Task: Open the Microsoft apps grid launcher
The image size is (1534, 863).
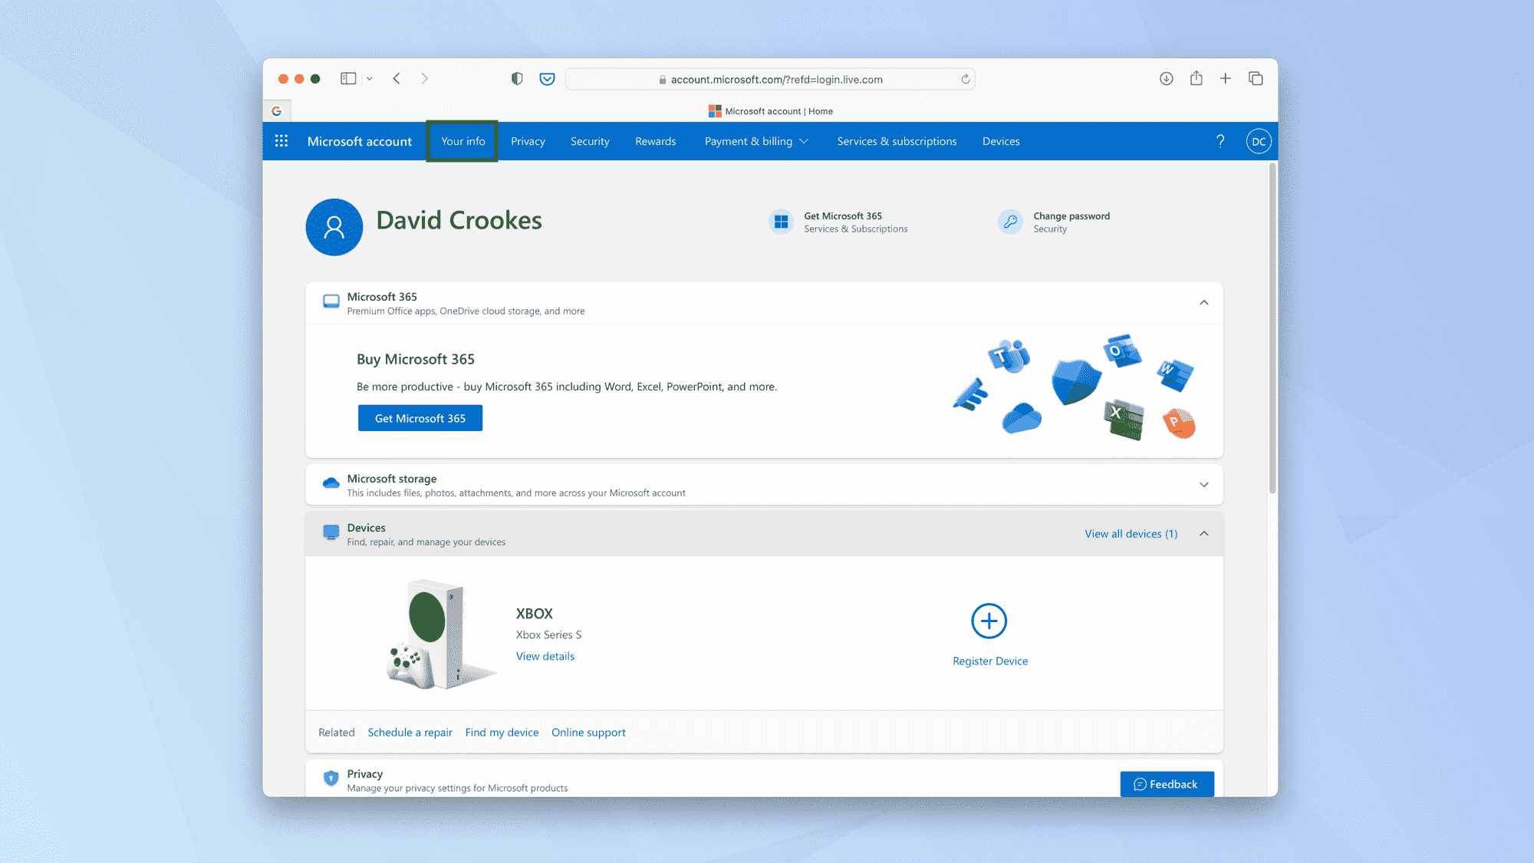Action: tap(281, 141)
